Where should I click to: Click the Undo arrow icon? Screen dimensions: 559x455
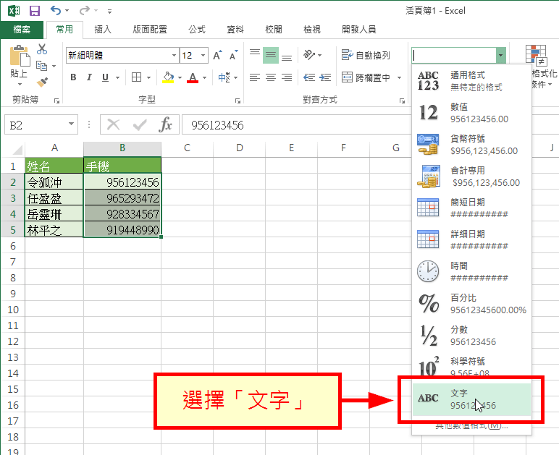tap(56, 10)
